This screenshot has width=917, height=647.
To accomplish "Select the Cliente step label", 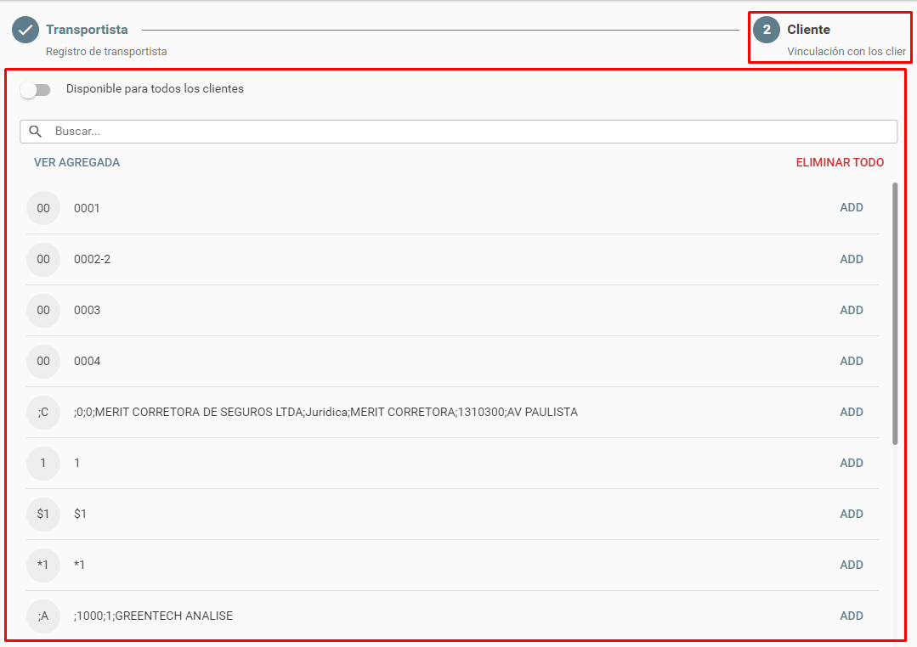I will coord(808,29).
